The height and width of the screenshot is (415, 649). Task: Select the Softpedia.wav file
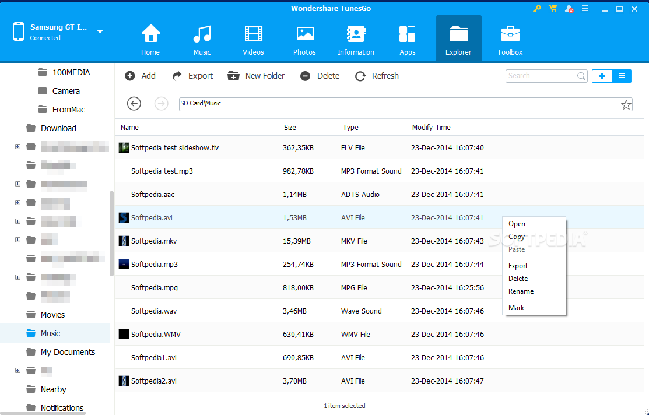tap(380, 311)
